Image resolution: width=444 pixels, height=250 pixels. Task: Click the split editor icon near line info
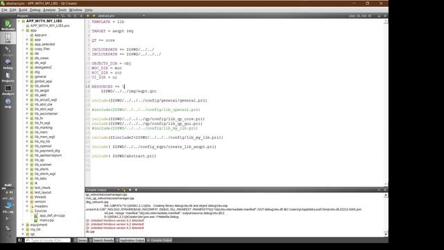(379, 16)
